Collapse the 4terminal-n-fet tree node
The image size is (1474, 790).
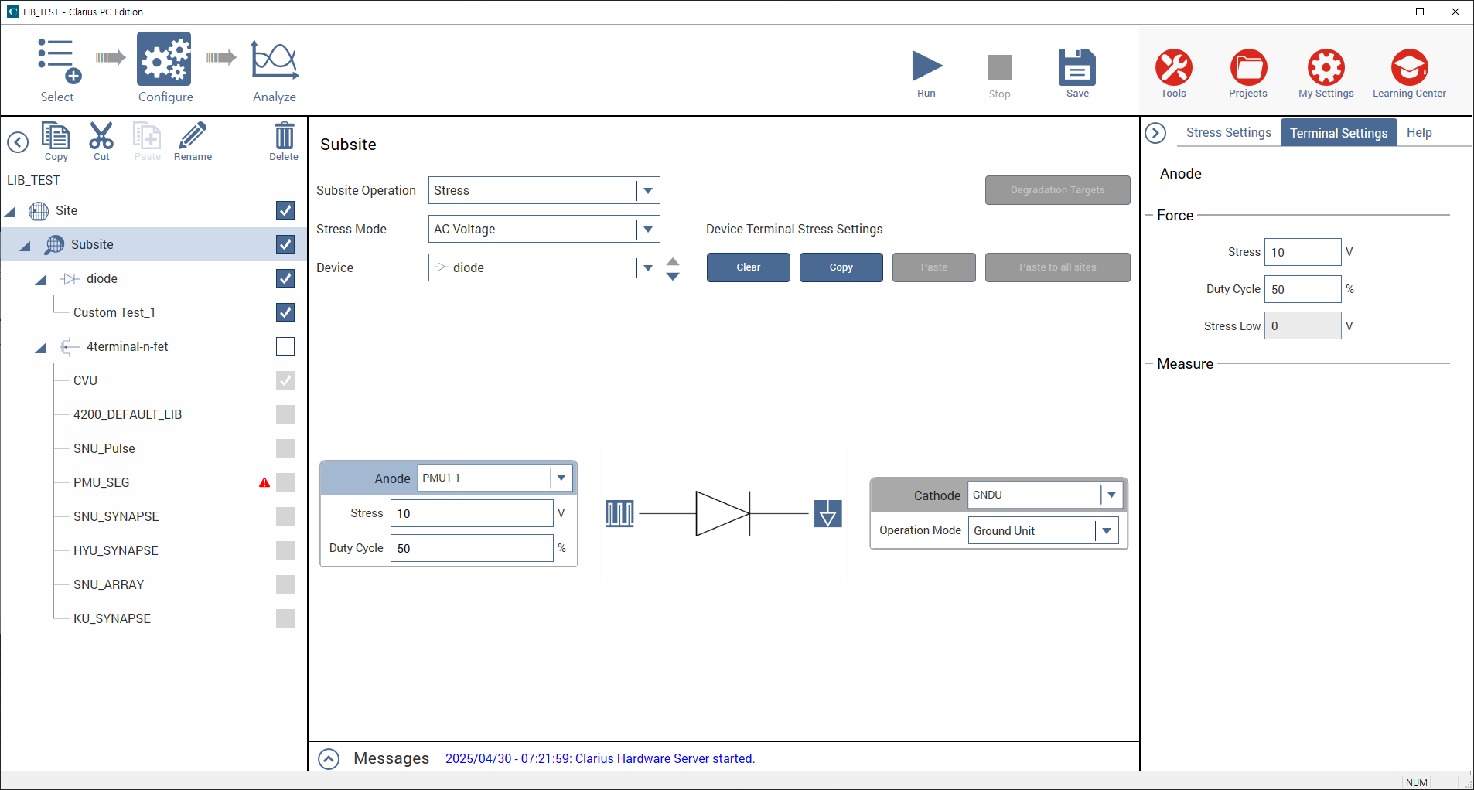click(40, 348)
